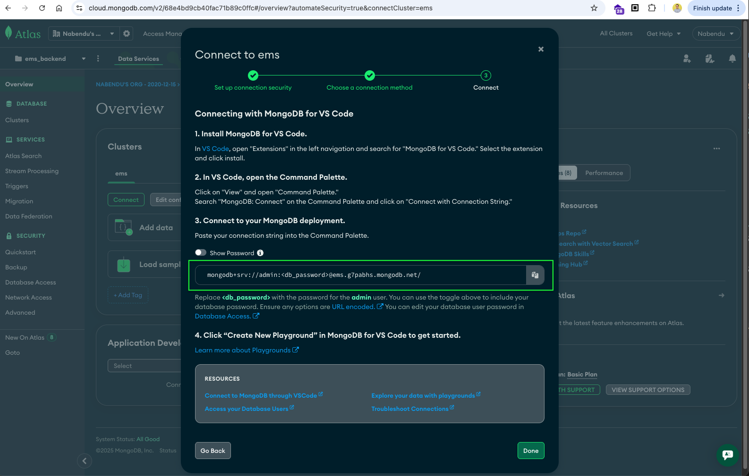Screen dimensions: 749x476
Task: Open the Basic Plan link
Action: click(582, 374)
